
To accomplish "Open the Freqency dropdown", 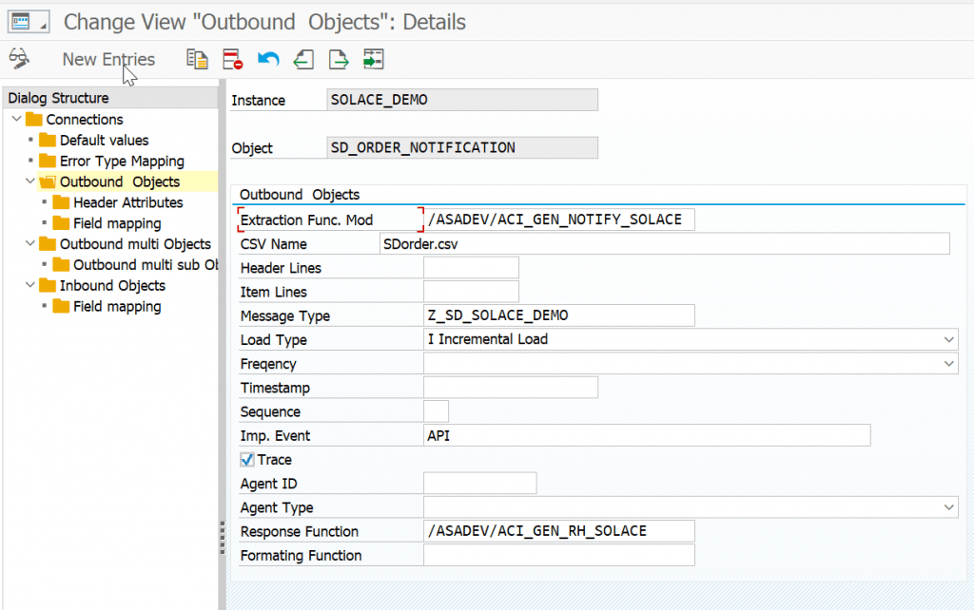I will [948, 363].
